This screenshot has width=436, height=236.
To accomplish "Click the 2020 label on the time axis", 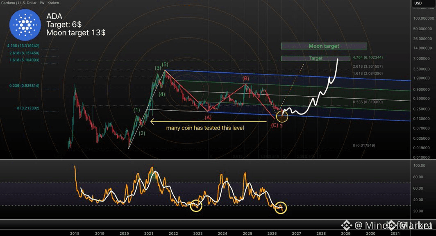I will (124, 234).
